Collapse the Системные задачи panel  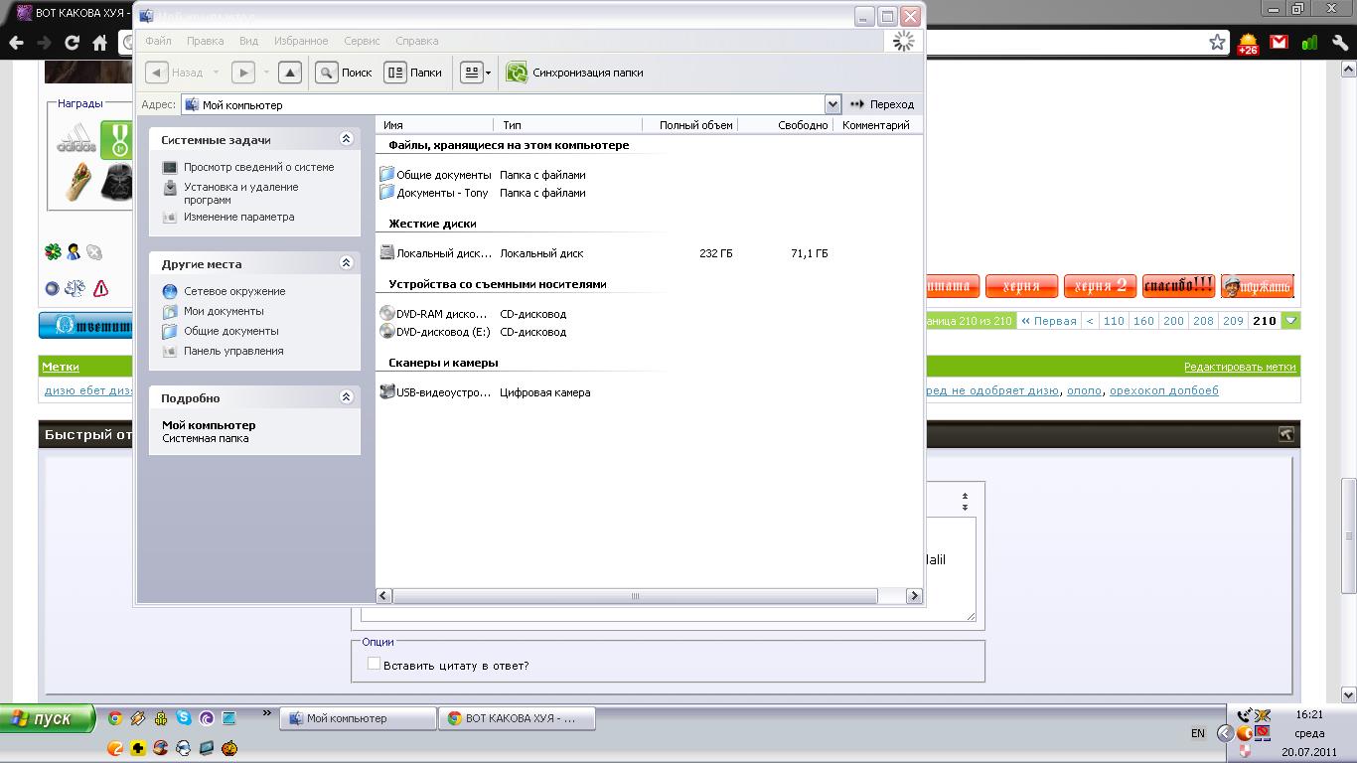tap(346, 140)
